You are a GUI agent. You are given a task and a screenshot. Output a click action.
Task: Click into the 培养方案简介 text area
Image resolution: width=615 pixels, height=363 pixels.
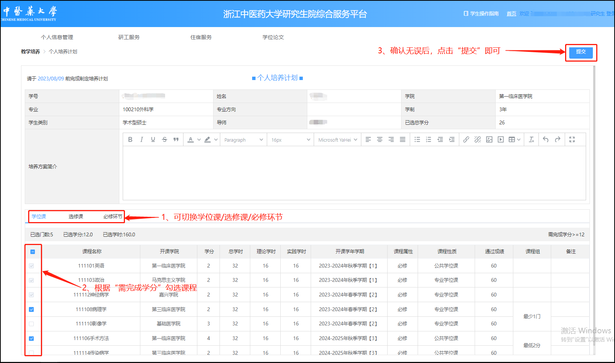(x=354, y=173)
